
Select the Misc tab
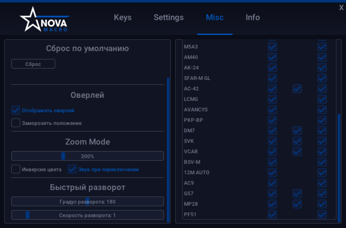click(215, 17)
